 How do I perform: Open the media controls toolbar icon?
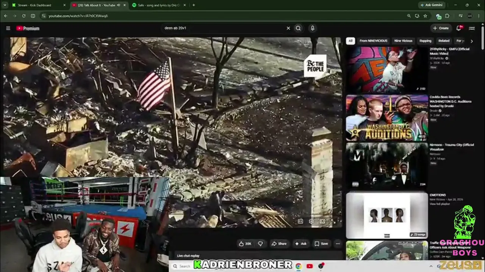tap(460, 16)
